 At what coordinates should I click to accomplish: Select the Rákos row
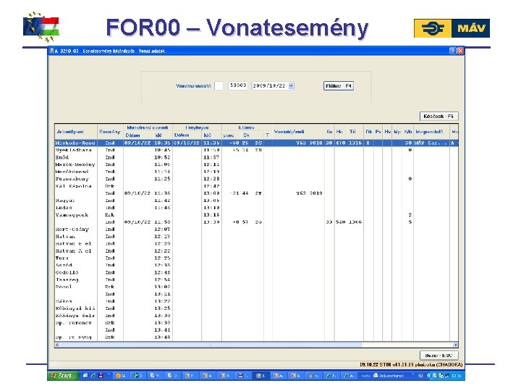pyautogui.click(x=256, y=301)
